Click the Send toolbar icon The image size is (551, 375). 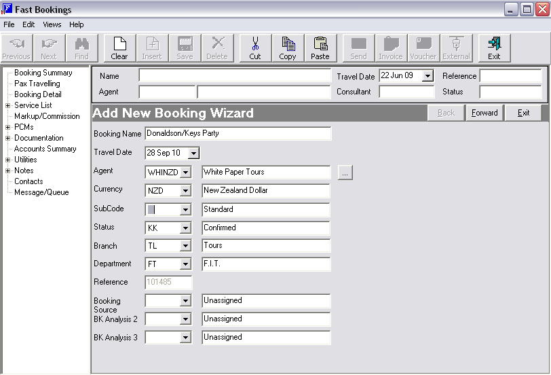[x=358, y=48]
